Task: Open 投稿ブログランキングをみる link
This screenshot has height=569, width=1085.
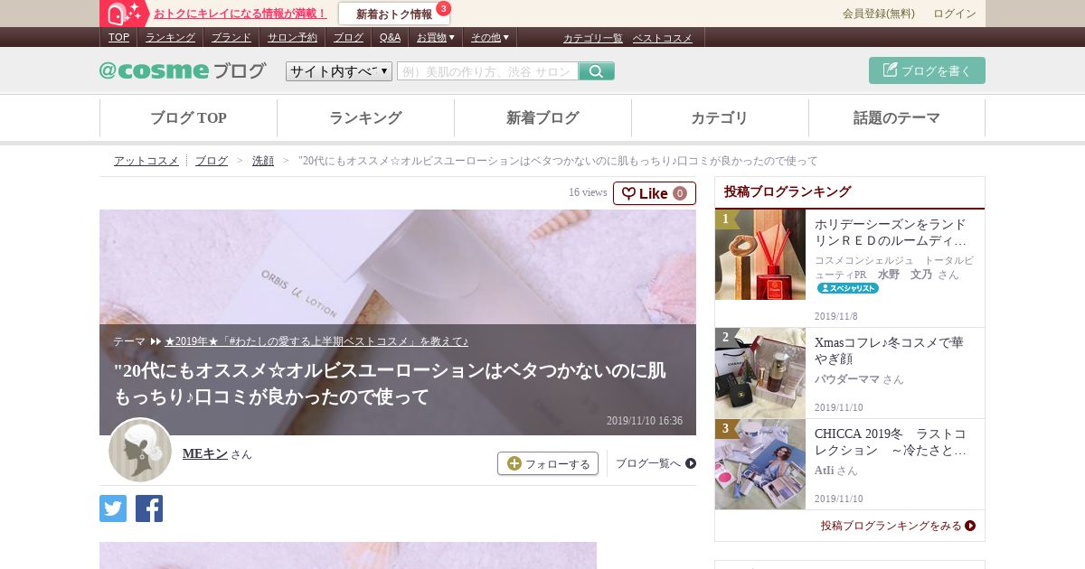Action: pos(898,526)
